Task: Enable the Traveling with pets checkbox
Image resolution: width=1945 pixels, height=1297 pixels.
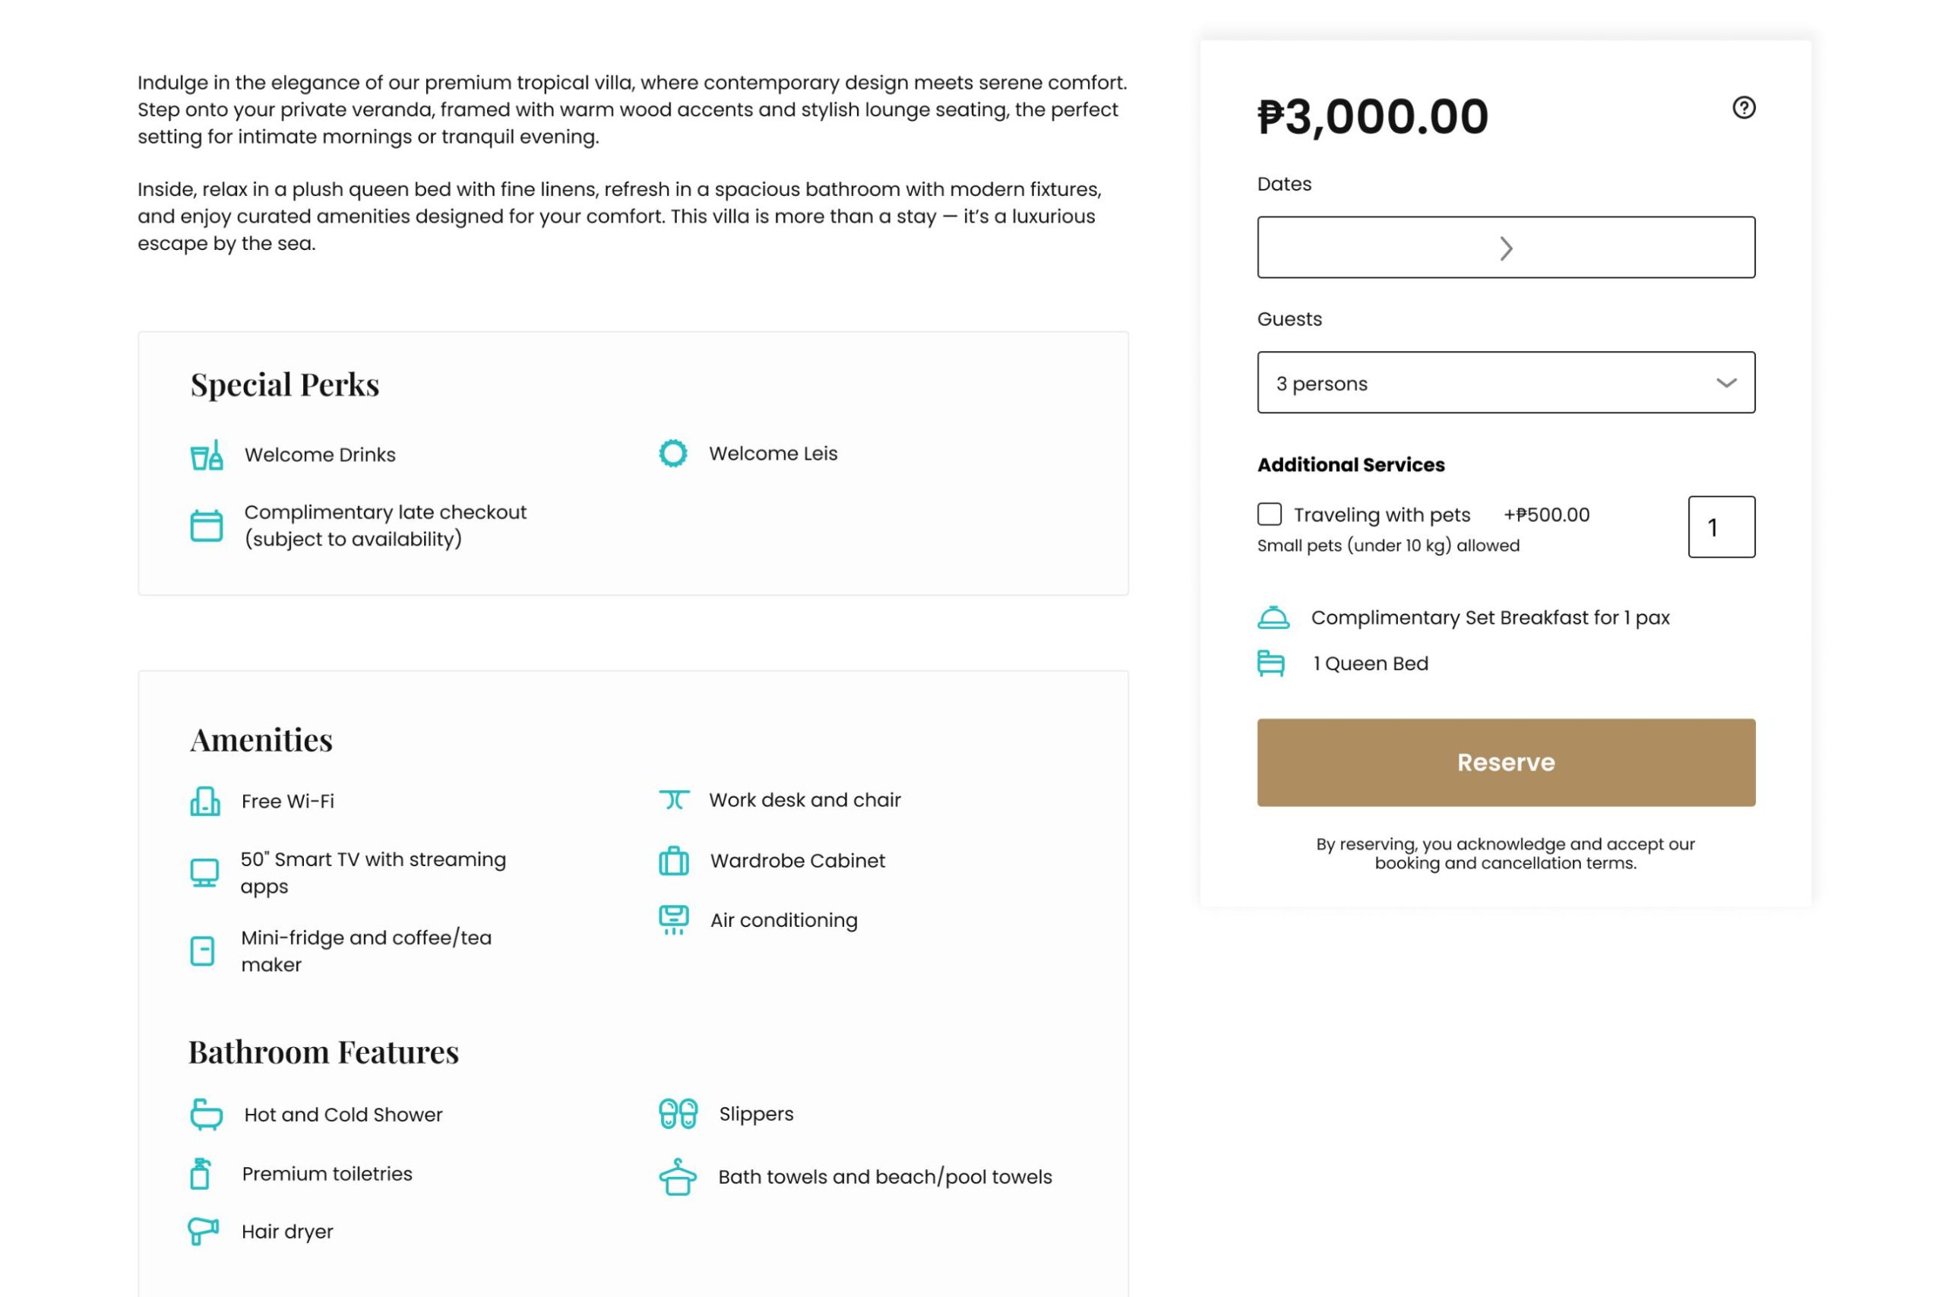Action: [x=1270, y=514]
